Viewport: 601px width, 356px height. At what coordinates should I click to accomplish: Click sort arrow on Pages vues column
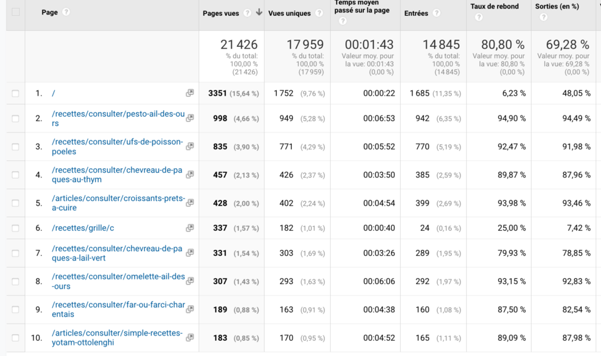(x=259, y=13)
